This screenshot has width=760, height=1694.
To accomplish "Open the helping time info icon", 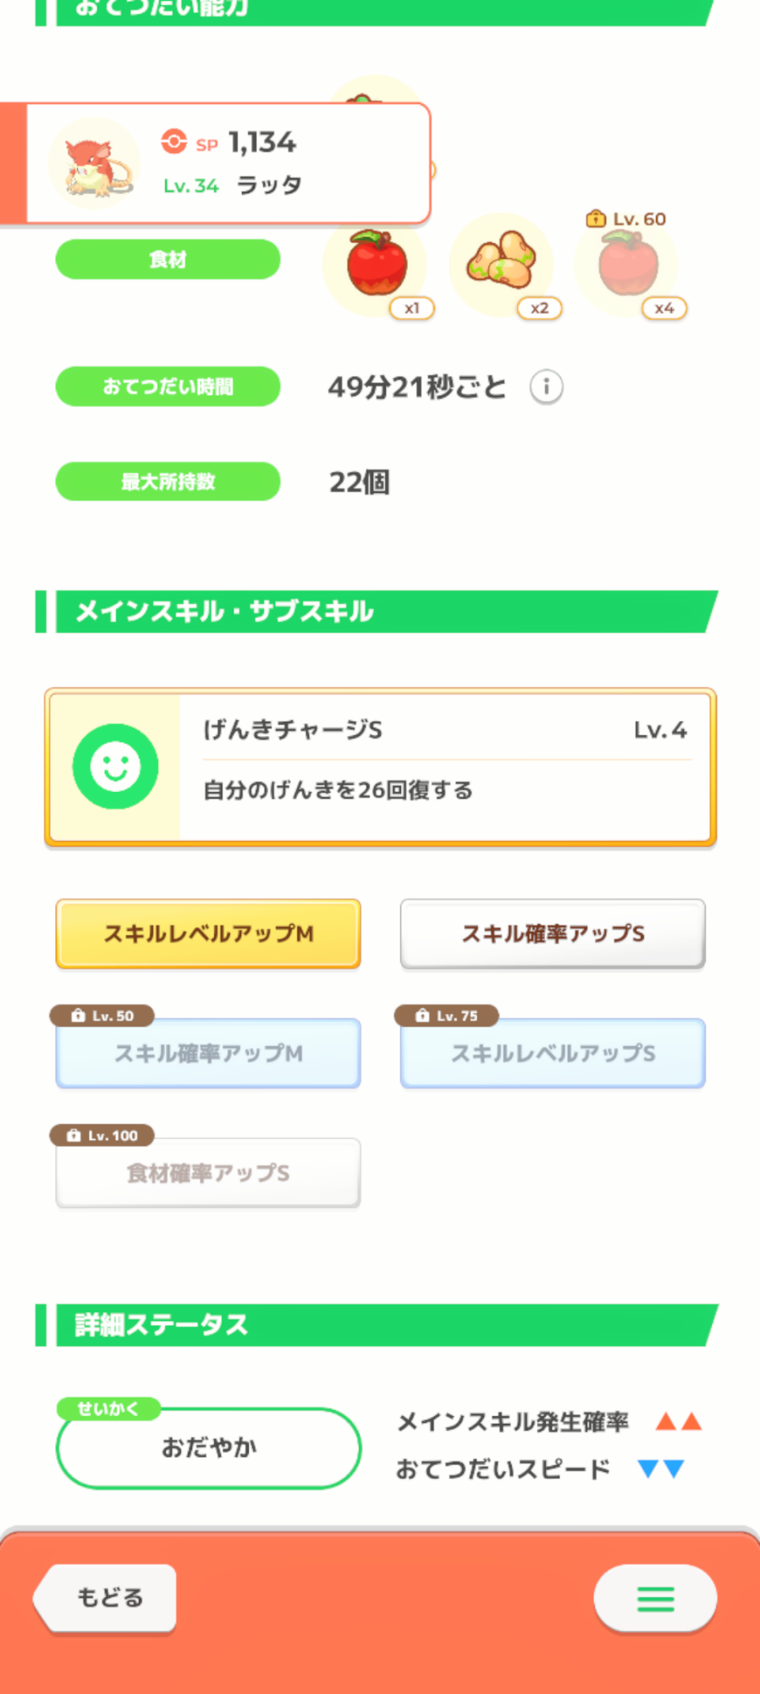I will pos(546,387).
